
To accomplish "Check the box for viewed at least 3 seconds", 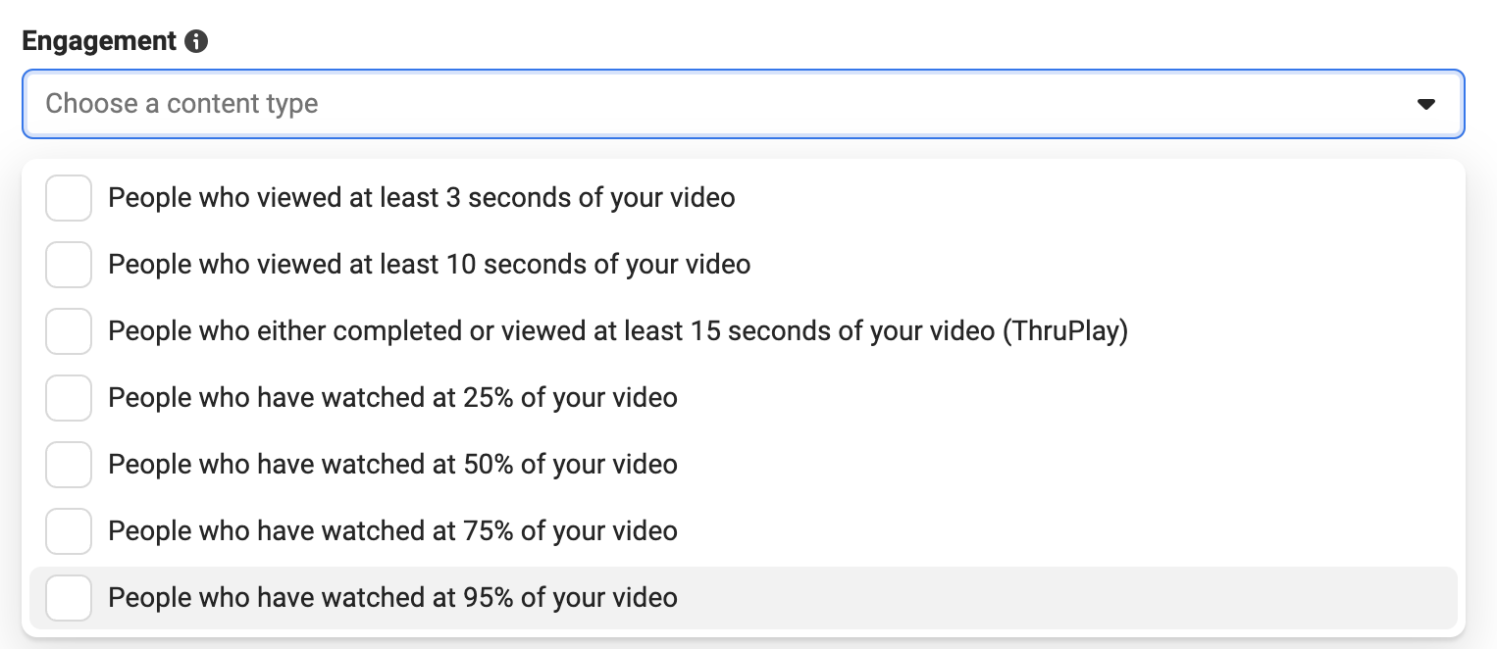I will pos(69,198).
